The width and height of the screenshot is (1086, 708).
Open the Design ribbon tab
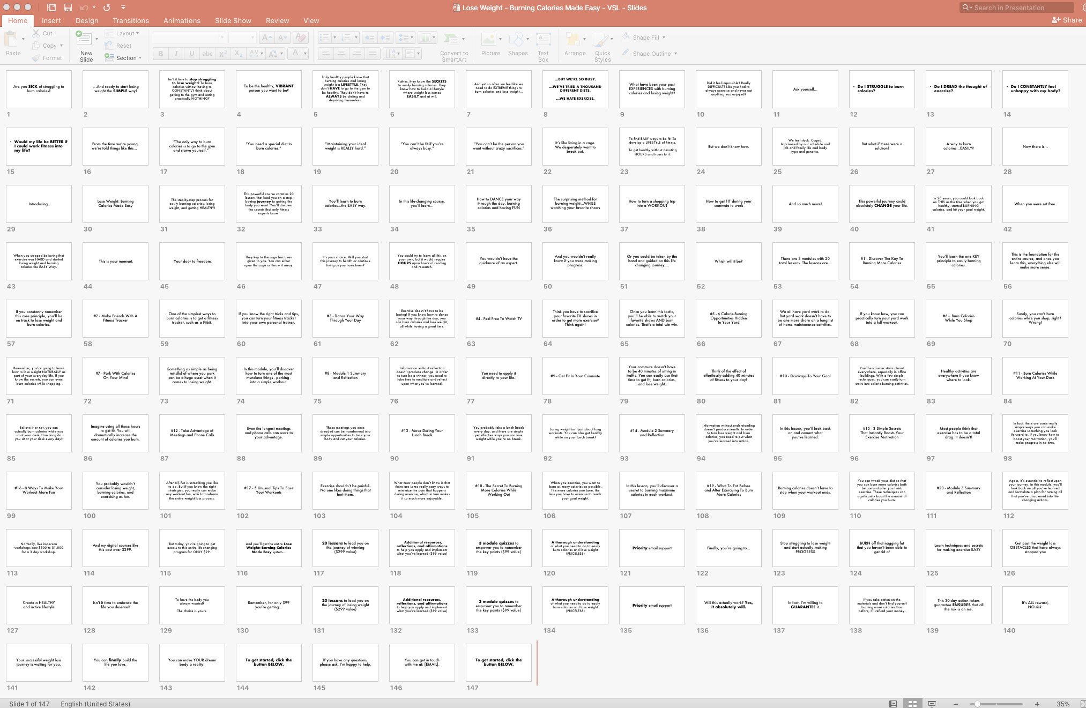87,20
